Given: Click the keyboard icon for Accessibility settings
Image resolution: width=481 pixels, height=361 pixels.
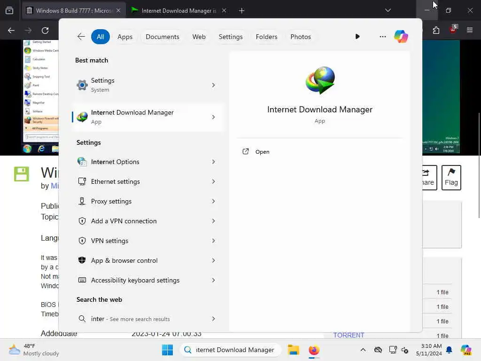Looking at the screenshot, I should [82, 280].
